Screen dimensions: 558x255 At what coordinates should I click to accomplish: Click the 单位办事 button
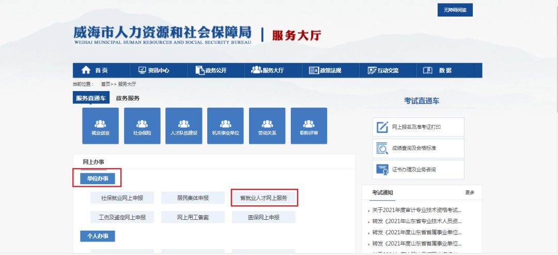pos(98,178)
